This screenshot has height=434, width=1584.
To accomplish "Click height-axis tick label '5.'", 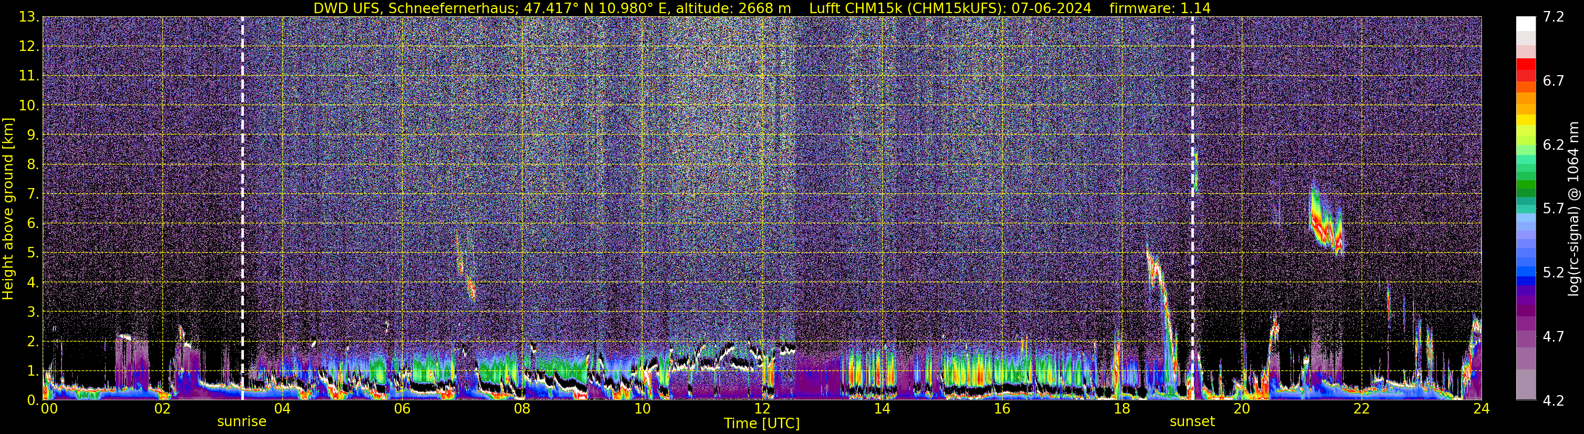I will coord(33,253).
